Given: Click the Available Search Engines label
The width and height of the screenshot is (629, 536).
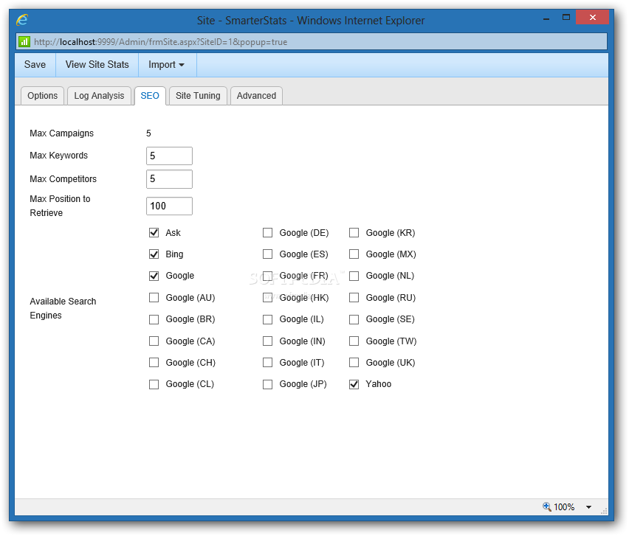Looking at the screenshot, I should click(x=63, y=308).
